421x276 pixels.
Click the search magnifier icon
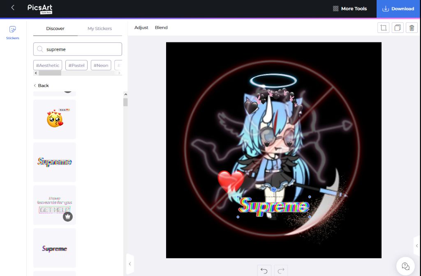pos(40,49)
